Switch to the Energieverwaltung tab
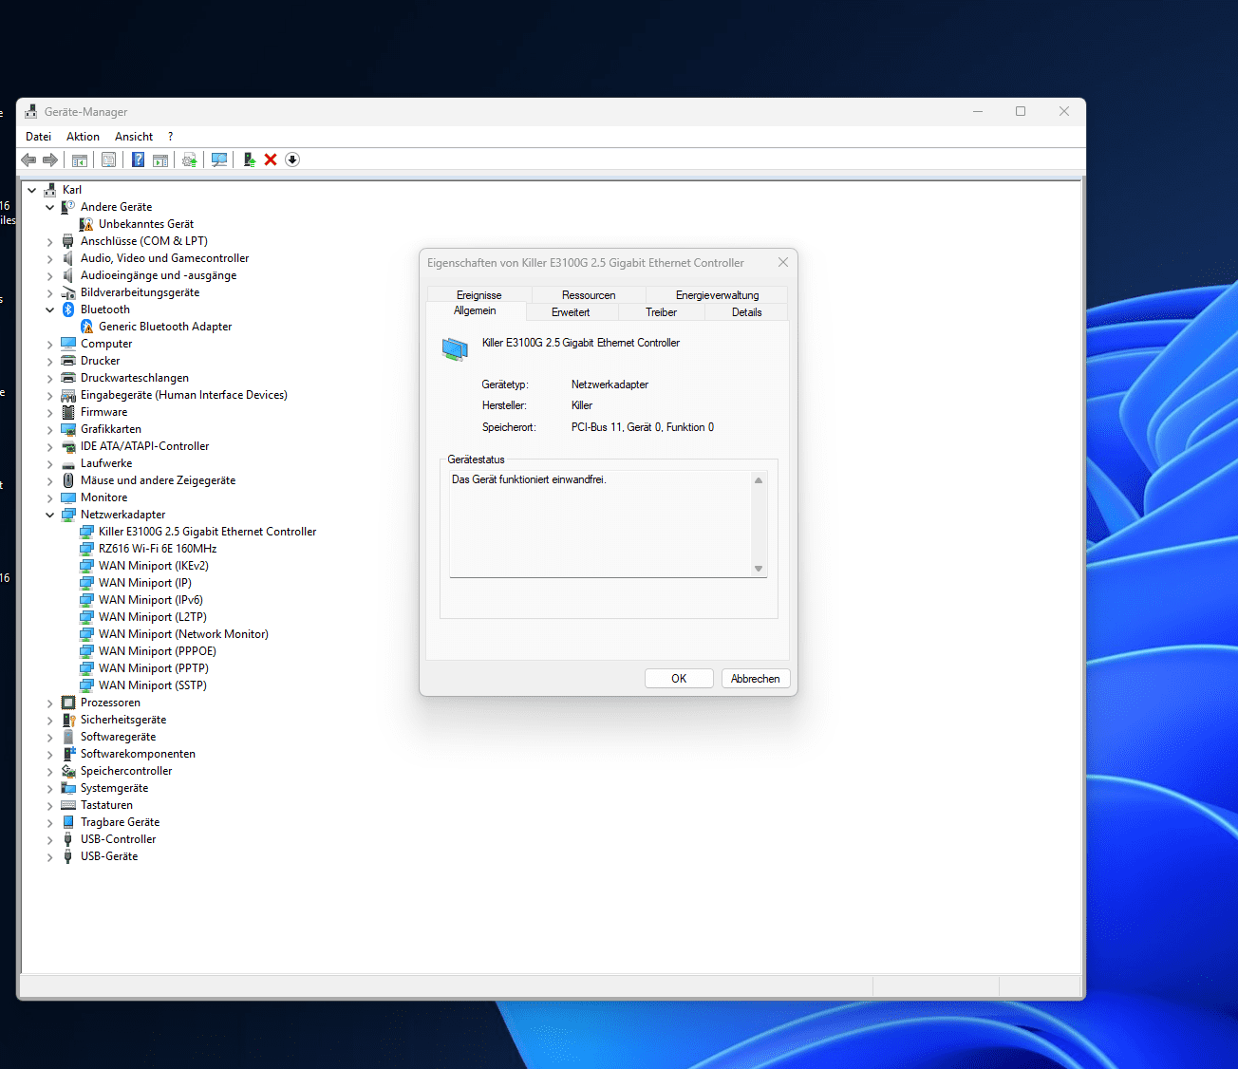1238x1069 pixels. 718,295
